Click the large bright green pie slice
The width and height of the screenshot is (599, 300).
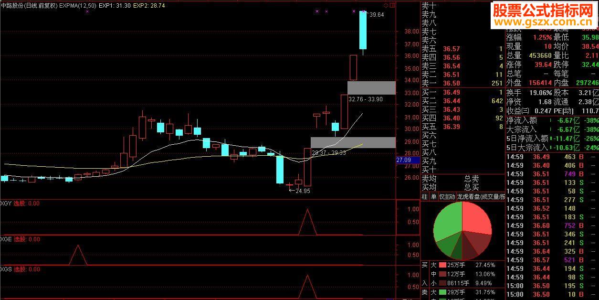click(x=447, y=223)
